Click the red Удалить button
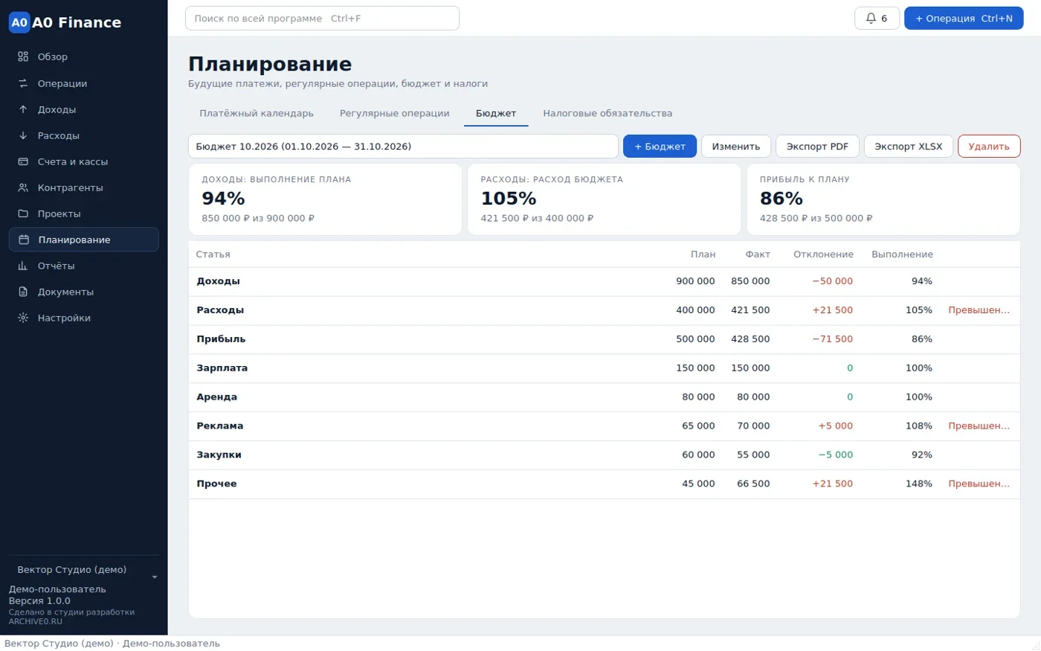The width and height of the screenshot is (1041, 651). pos(989,147)
